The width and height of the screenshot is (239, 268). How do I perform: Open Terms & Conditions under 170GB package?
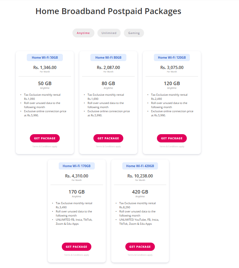(x=77, y=255)
